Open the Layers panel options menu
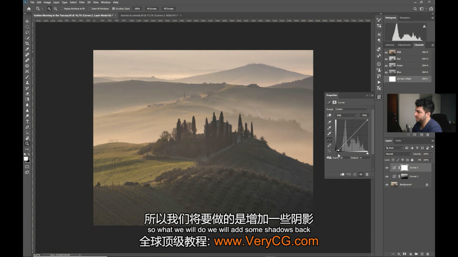The height and width of the screenshot is (257, 458). pyautogui.click(x=433, y=141)
